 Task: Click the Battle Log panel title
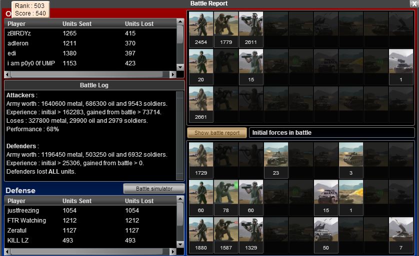tap(94, 85)
